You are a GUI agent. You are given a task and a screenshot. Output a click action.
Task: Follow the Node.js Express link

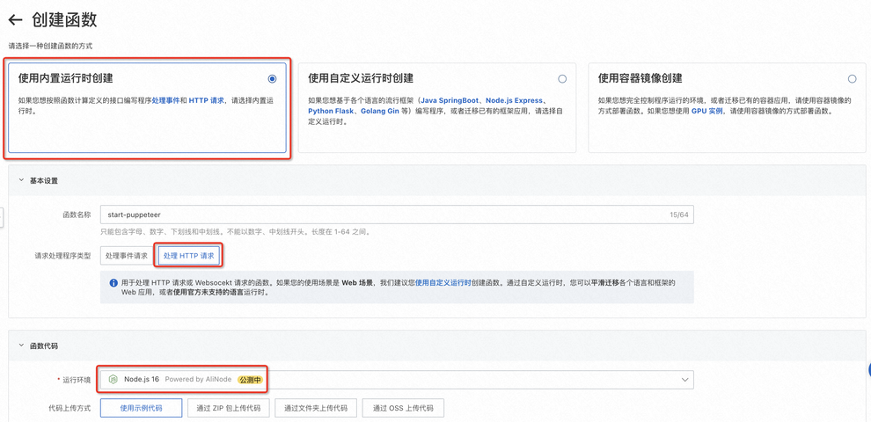pos(514,100)
